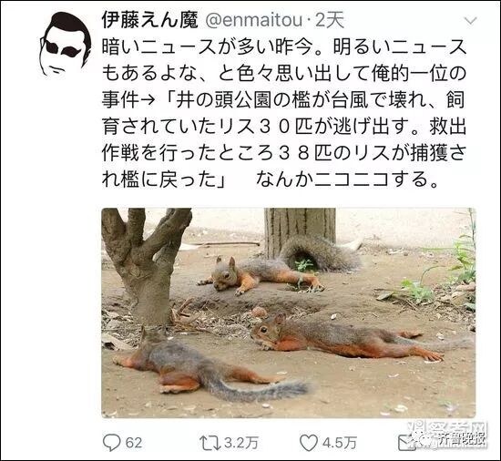
Task: Visit the @enmaitou handle
Action: coord(254,20)
